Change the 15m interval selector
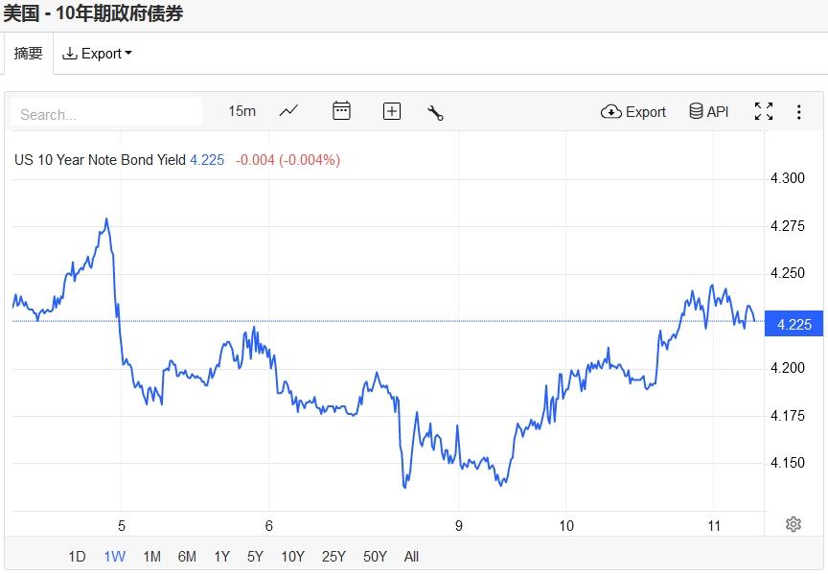 [x=241, y=111]
